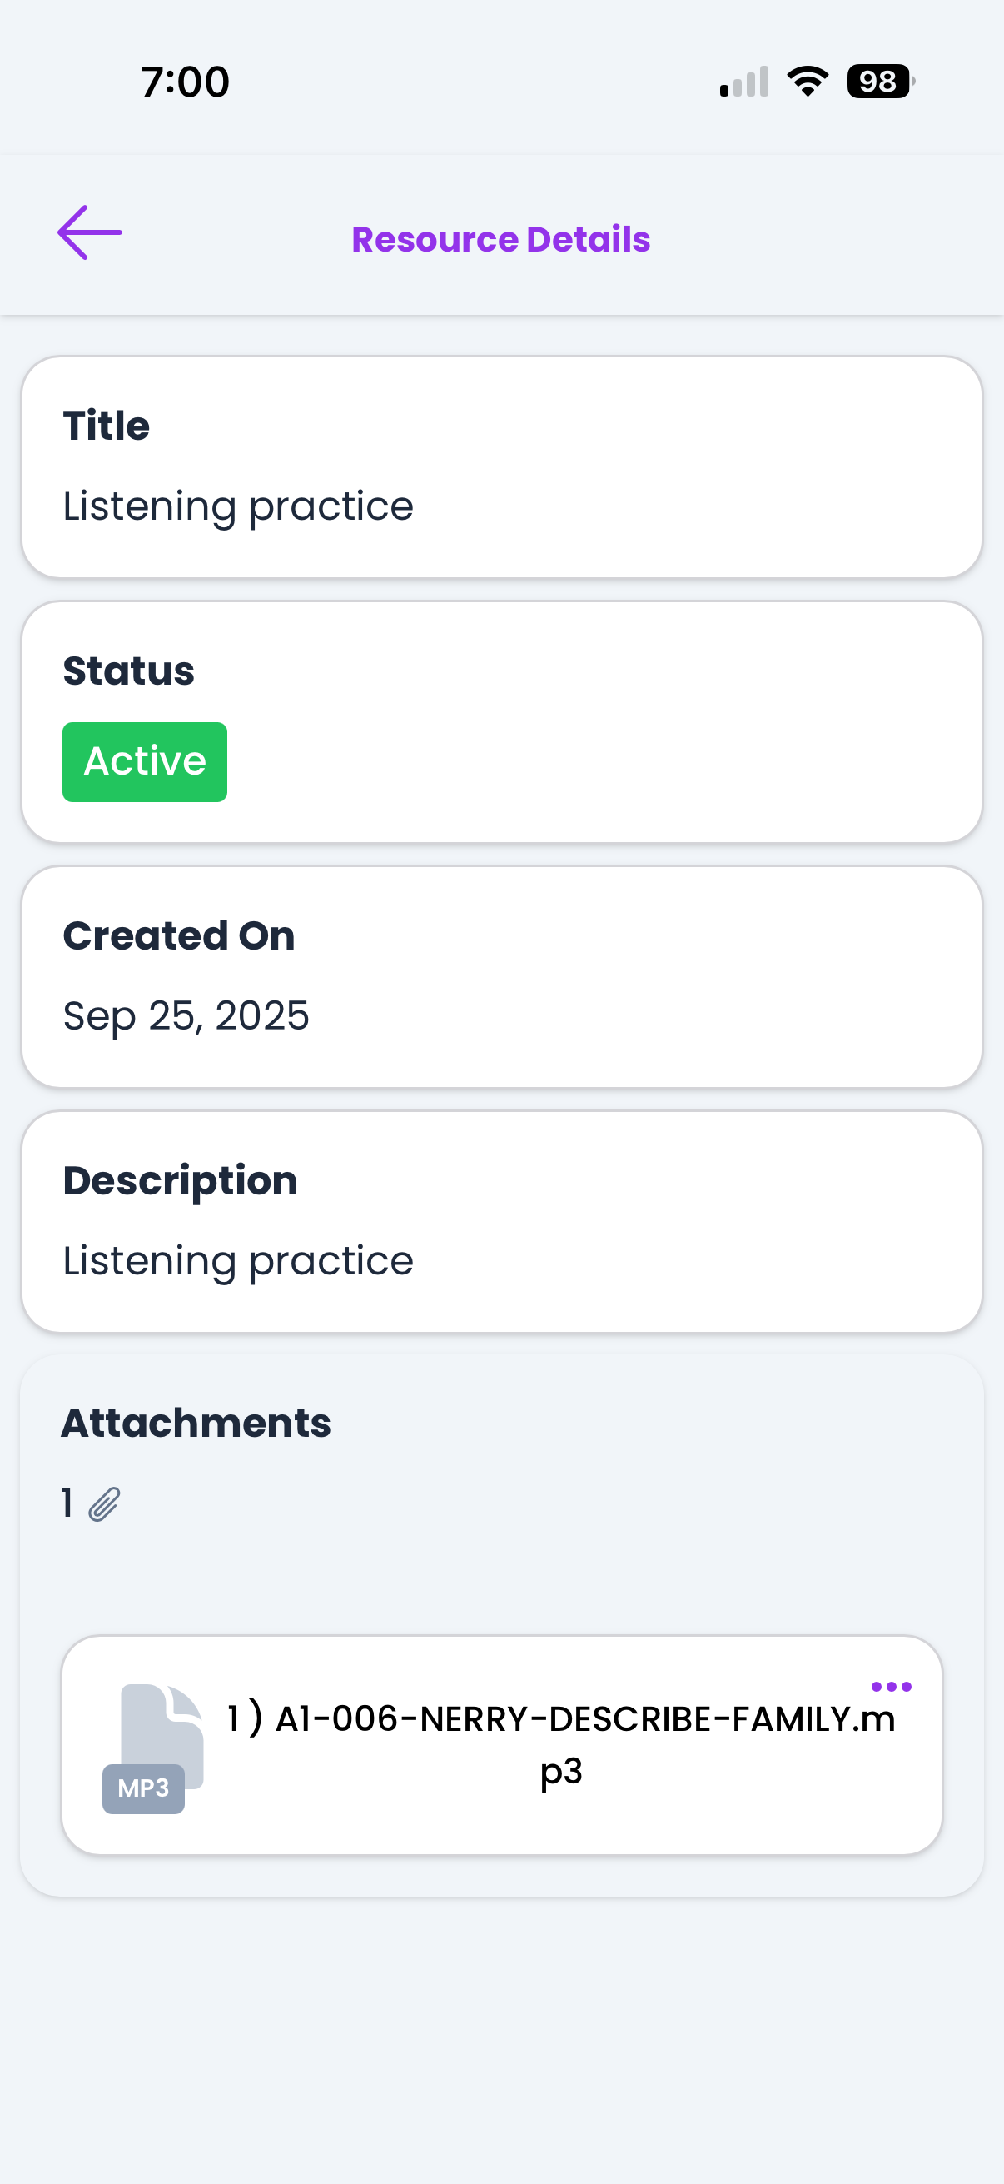This screenshot has height=2184, width=1004.
Task: Tap the Wi-Fi status icon
Action: pos(808,82)
